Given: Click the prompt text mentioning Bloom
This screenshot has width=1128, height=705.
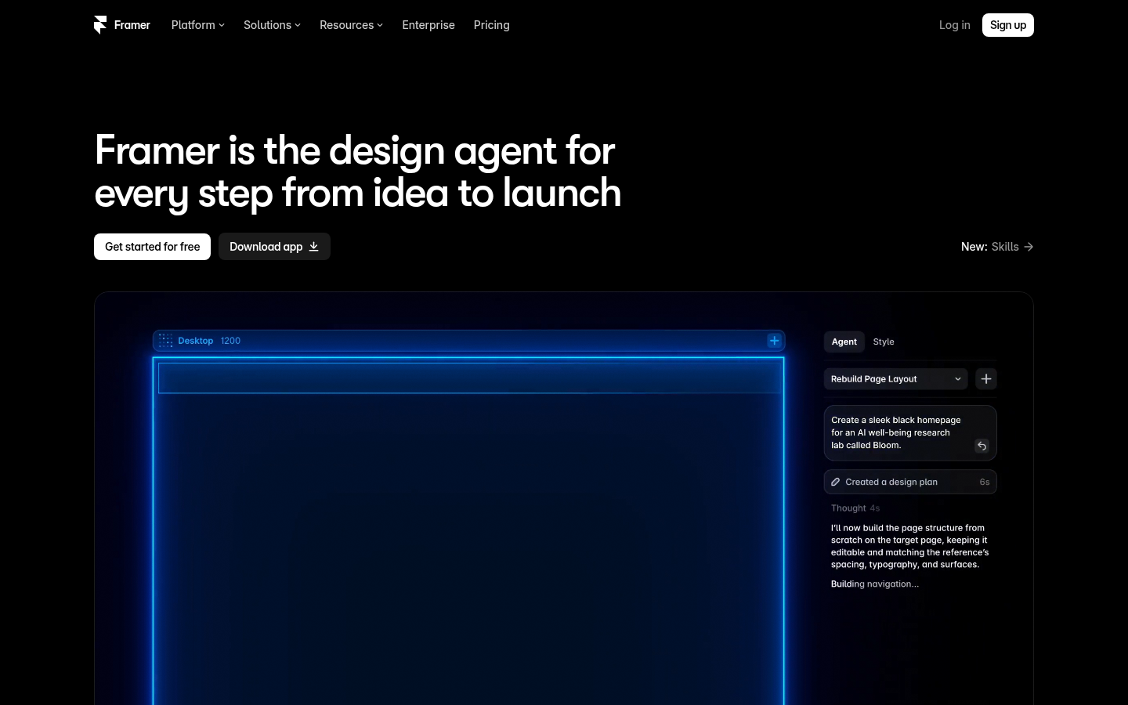Looking at the screenshot, I should click(896, 432).
